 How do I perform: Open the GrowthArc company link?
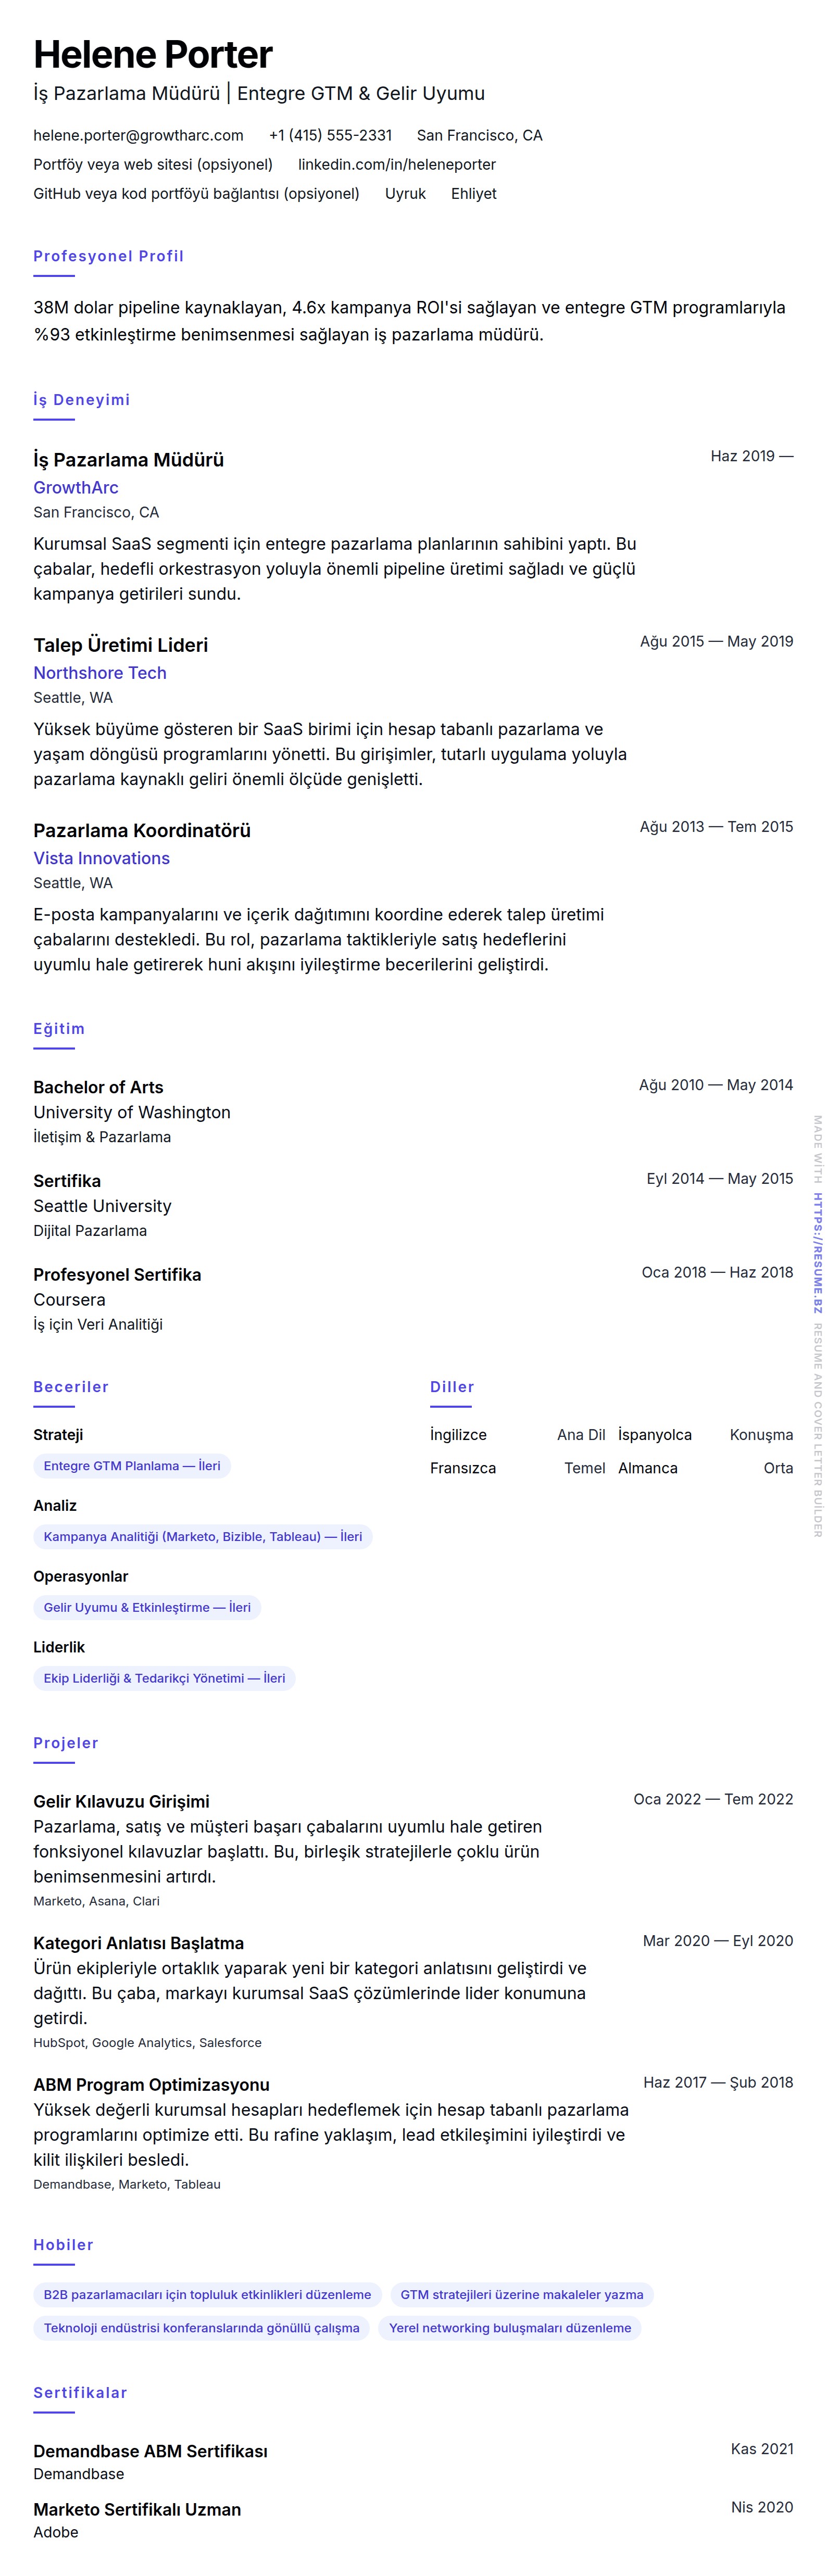point(76,487)
